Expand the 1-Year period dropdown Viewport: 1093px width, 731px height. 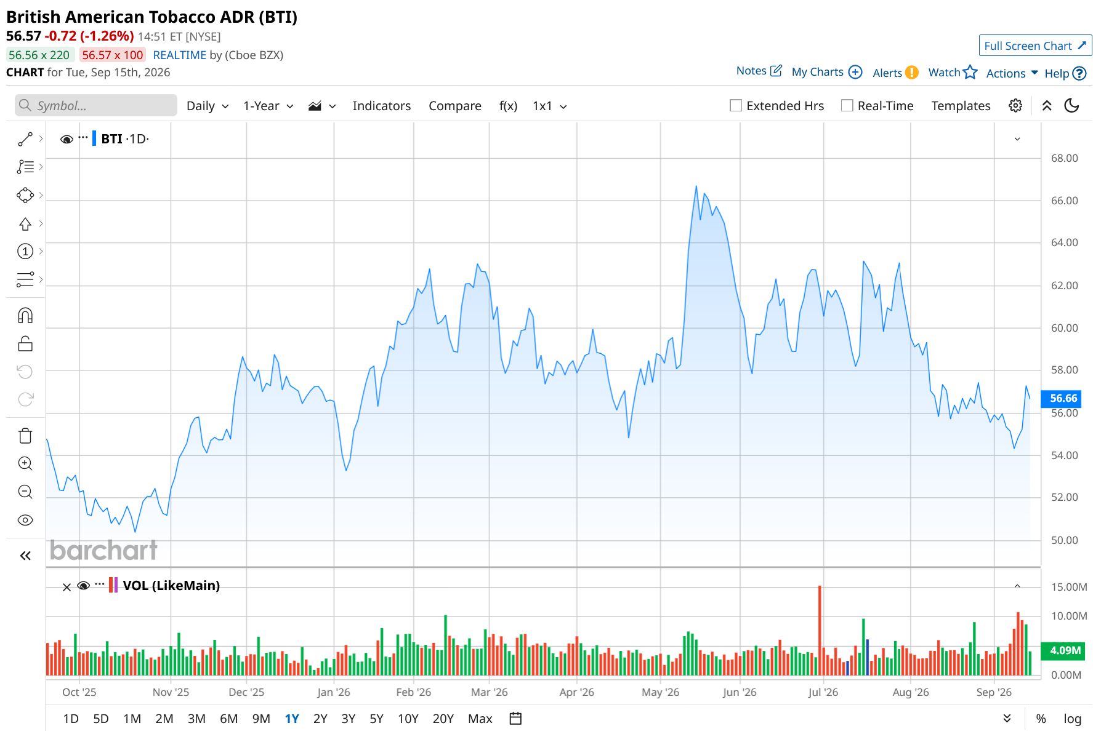pos(268,106)
